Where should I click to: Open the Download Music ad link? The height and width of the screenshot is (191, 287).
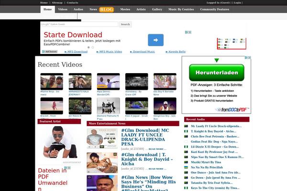click(x=143, y=52)
